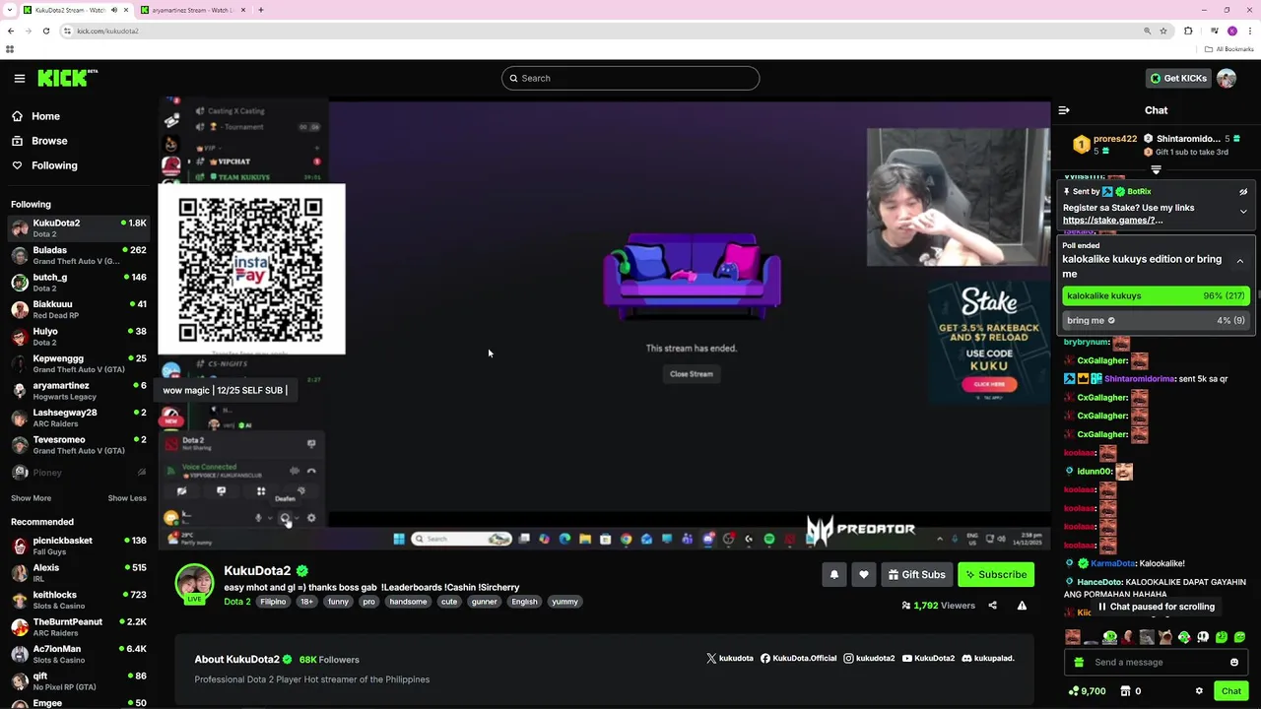Open the emoji picker in chat input
This screenshot has height=709, width=1261.
pyautogui.click(x=1233, y=663)
